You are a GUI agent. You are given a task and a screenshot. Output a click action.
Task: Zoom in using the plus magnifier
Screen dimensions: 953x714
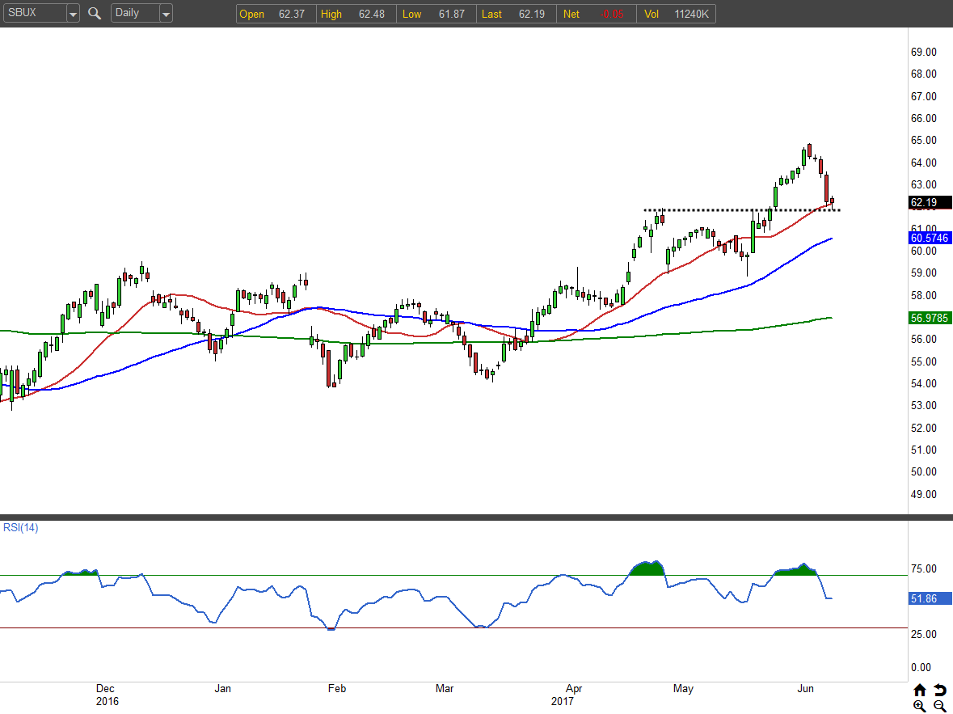(920, 705)
